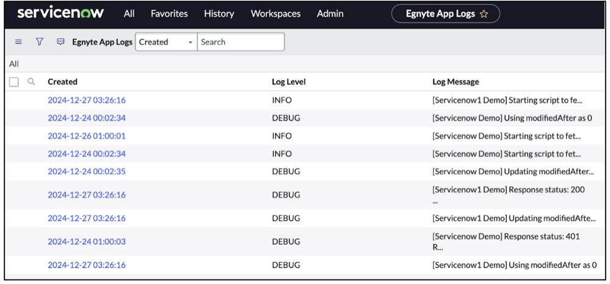This screenshot has height=284, width=610.
Task: Open the History menu
Action: pyautogui.click(x=219, y=13)
